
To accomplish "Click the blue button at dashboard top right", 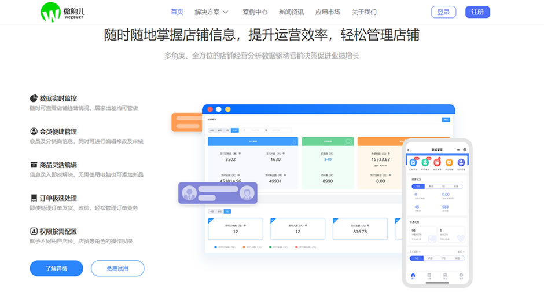I will 446,120.
